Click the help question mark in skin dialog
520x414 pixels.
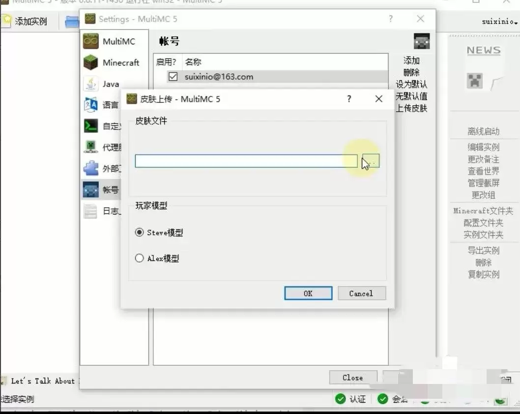click(349, 99)
